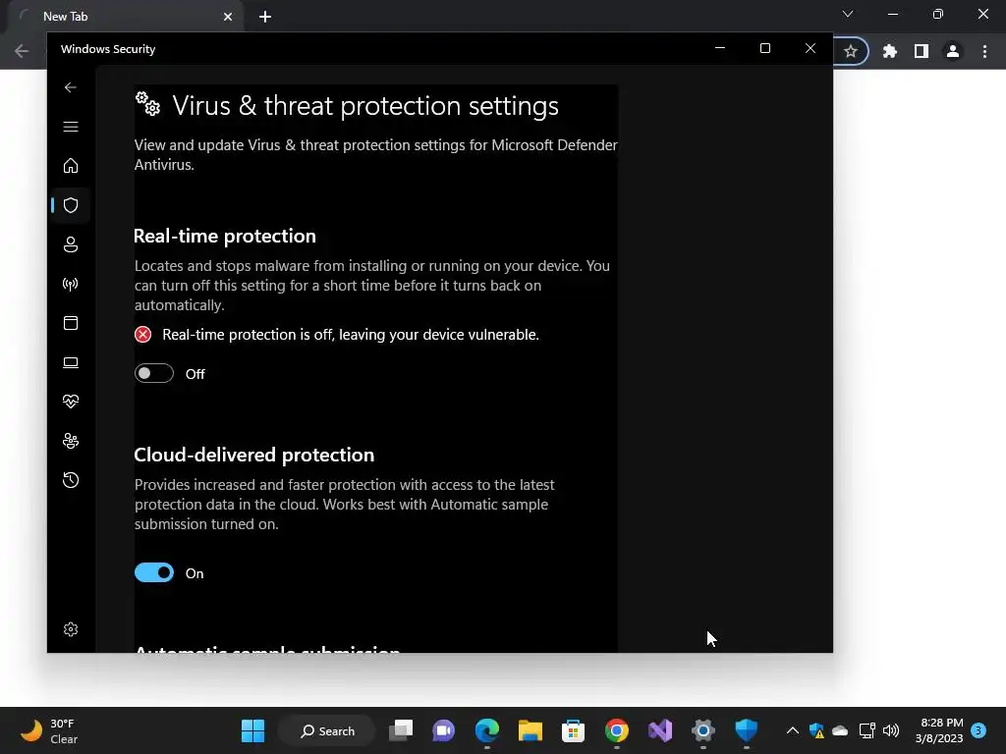
Task: Open the hamburger navigation menu
Action: pos(71,127)
